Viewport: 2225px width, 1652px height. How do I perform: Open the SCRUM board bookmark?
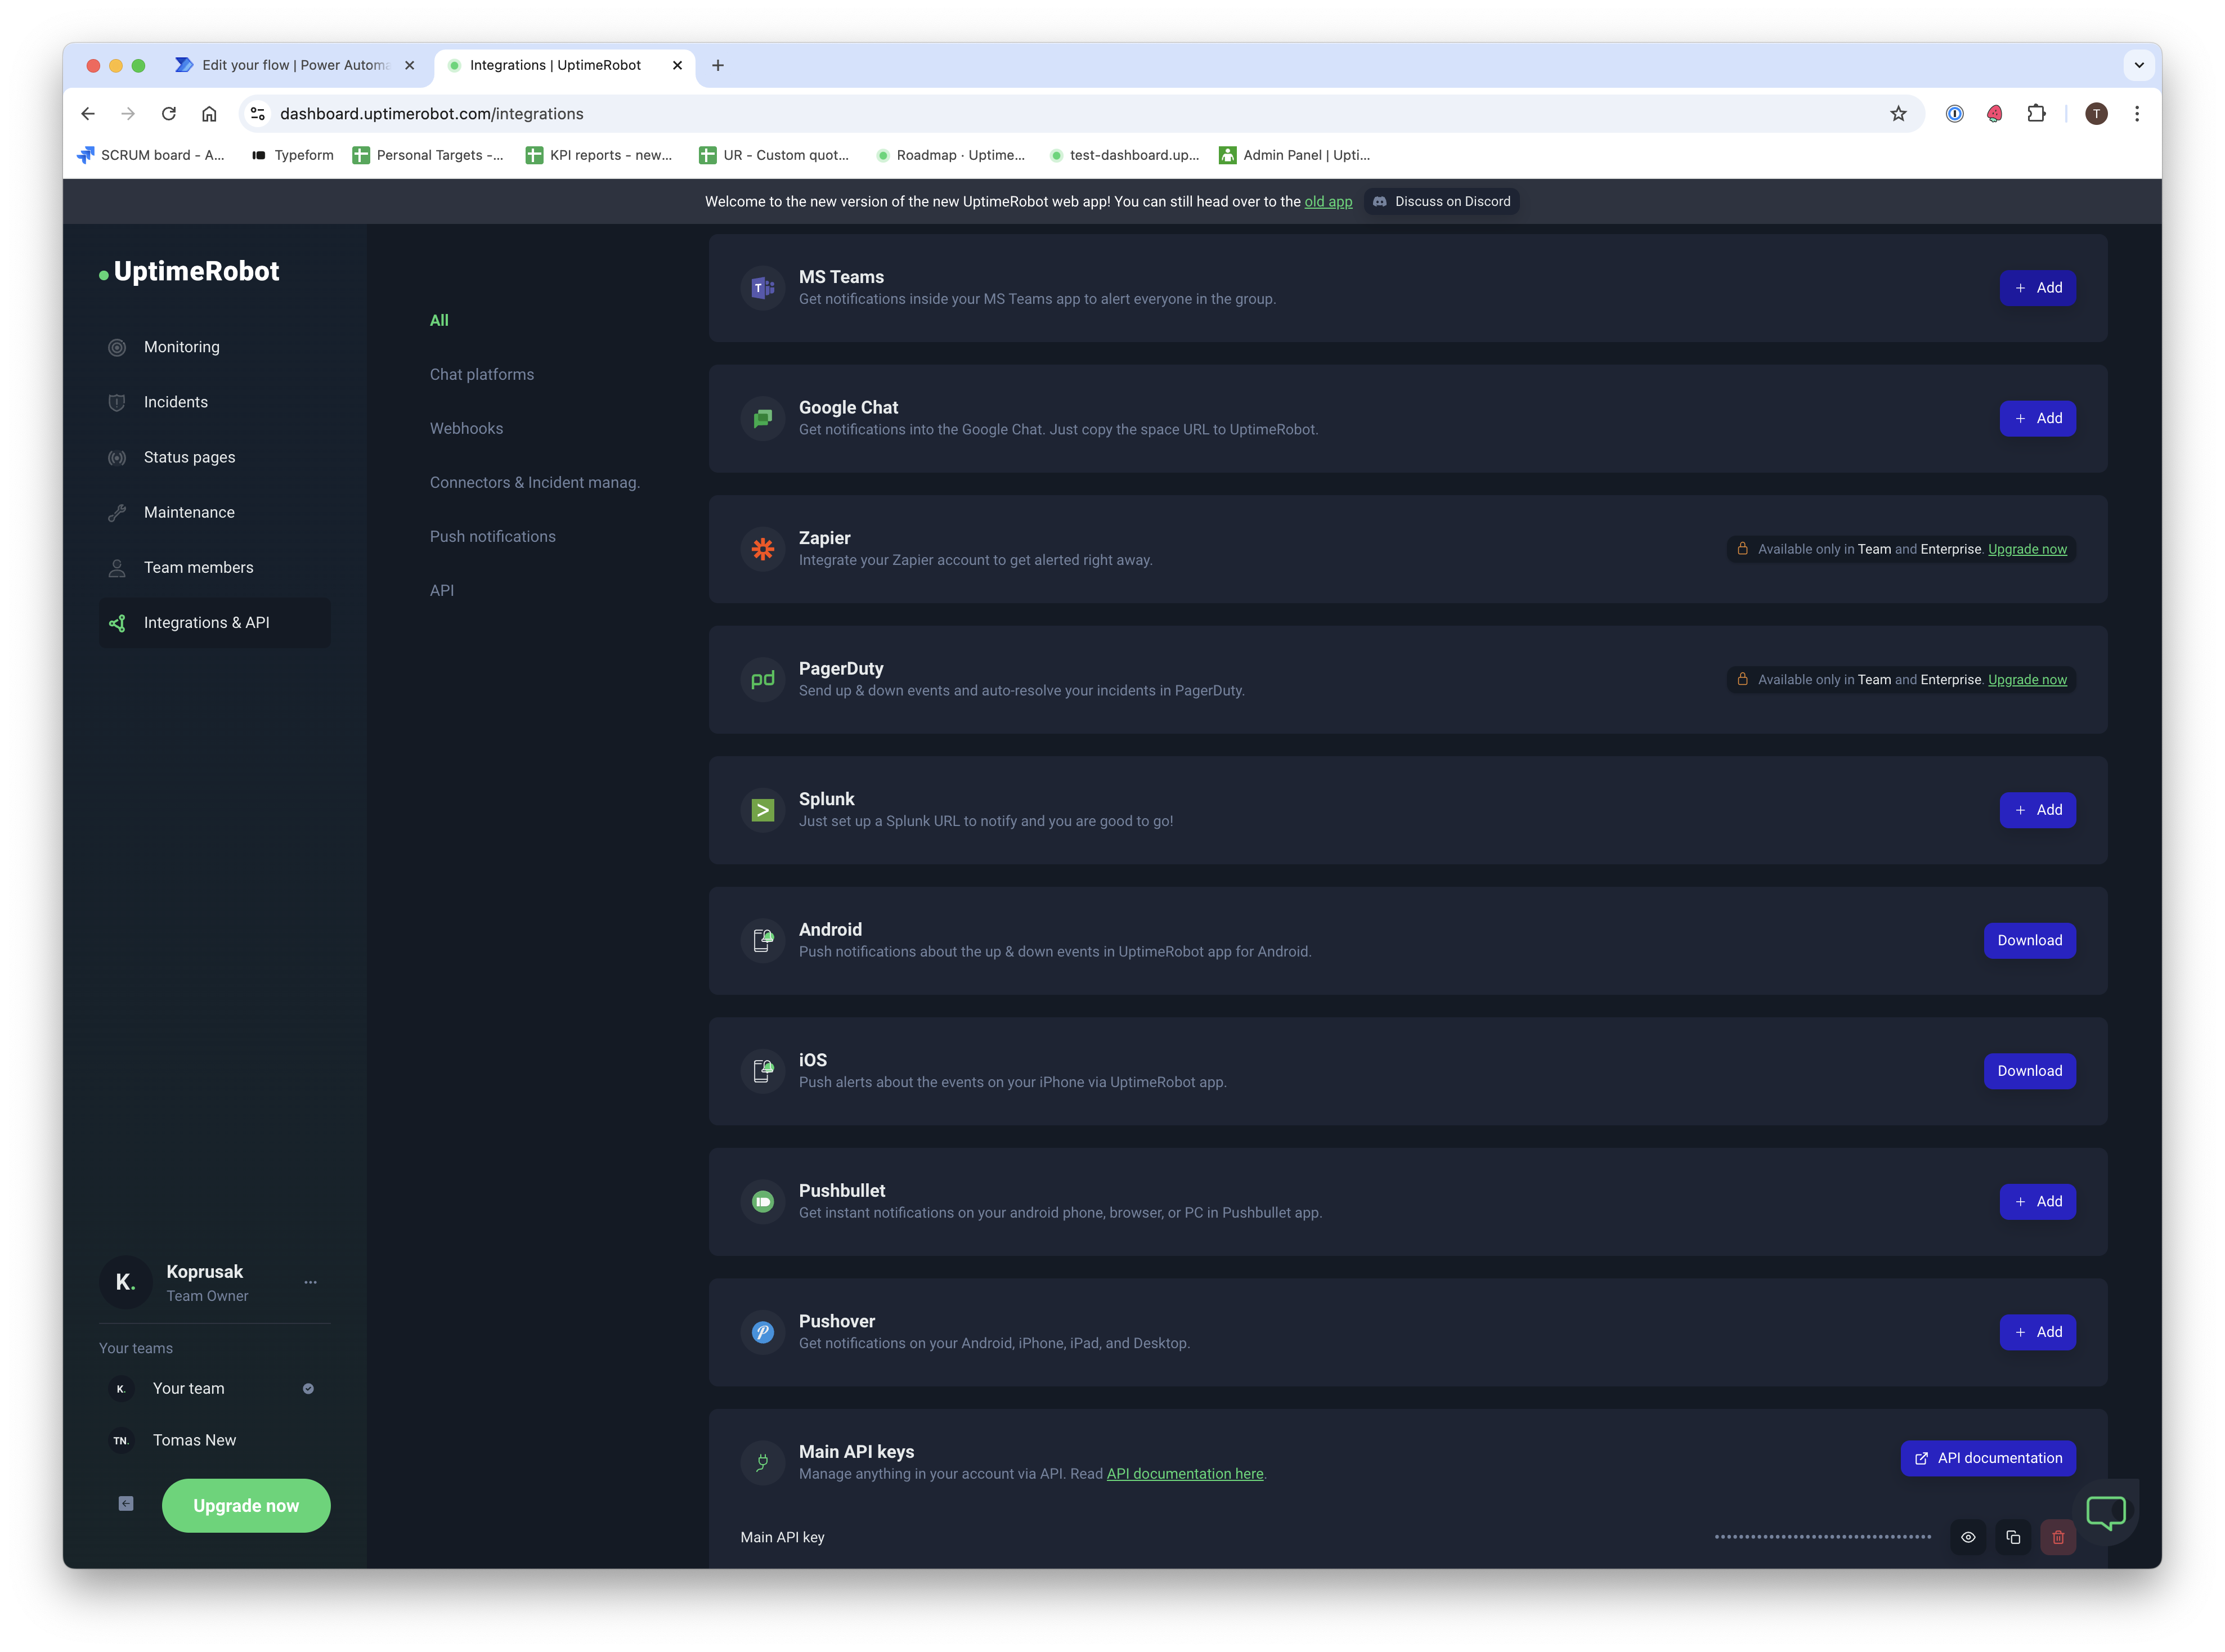tap(152, 155)
